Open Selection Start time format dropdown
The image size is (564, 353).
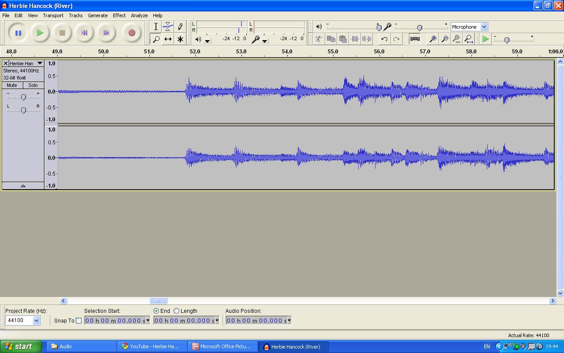click(148, 321)
